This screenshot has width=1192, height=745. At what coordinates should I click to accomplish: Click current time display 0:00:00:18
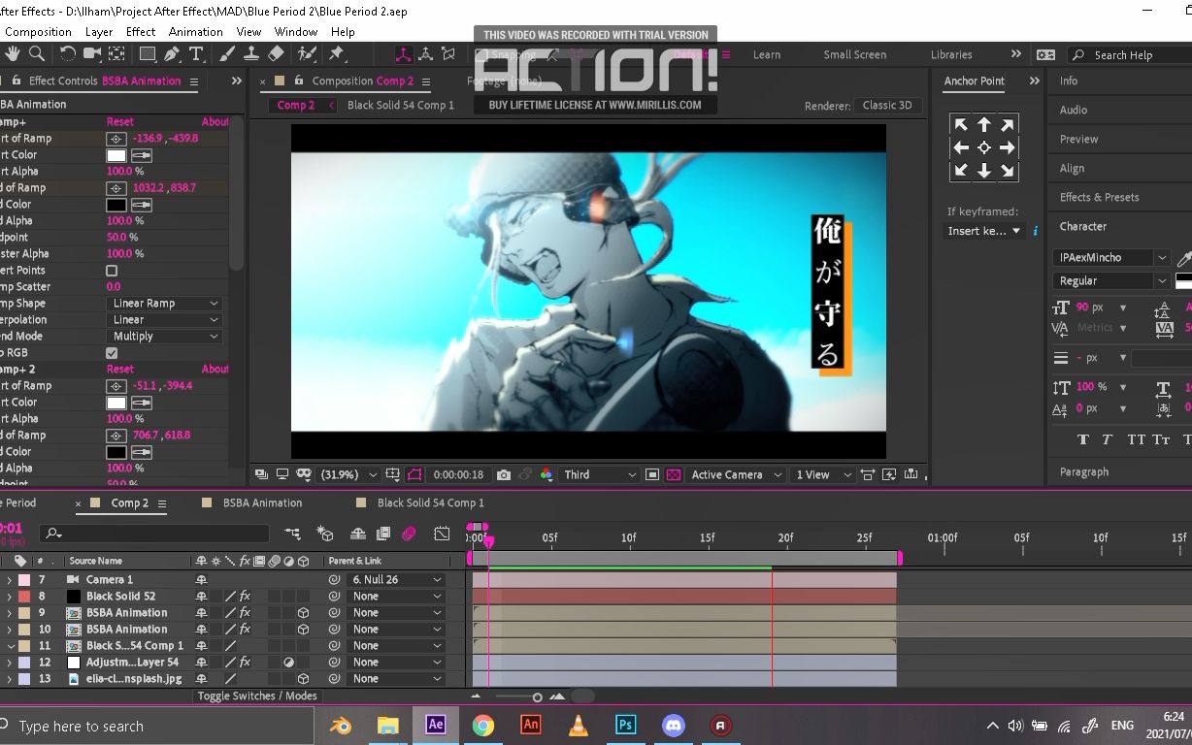[x=458, y=474]
